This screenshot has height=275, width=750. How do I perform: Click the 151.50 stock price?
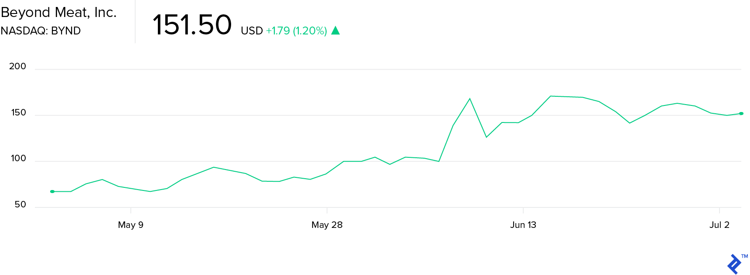point(192,25)
